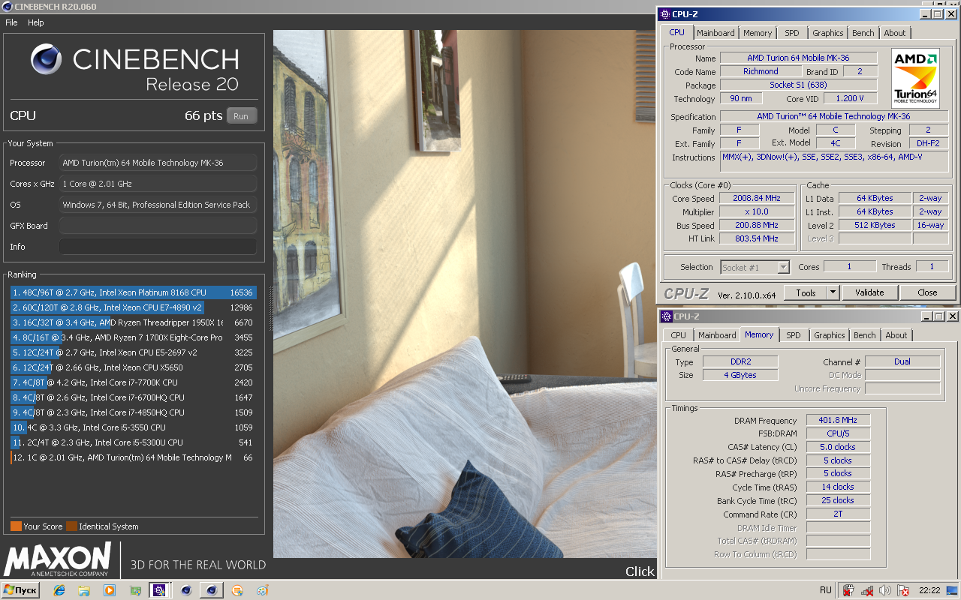Expand the Tools dropdown arrow in CPU-Z
This screenshot has height=600, width=961.
[833, 292]
